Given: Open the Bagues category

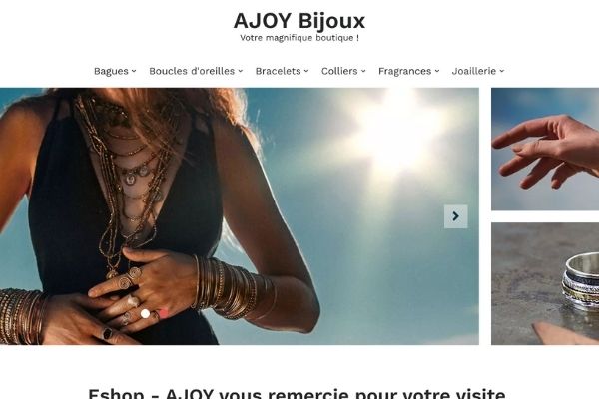Looking at the screenshot, I should [111, 71].
